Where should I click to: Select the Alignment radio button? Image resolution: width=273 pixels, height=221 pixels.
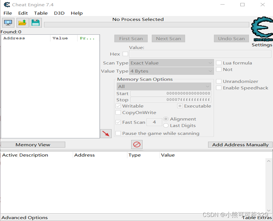[166, 119]
